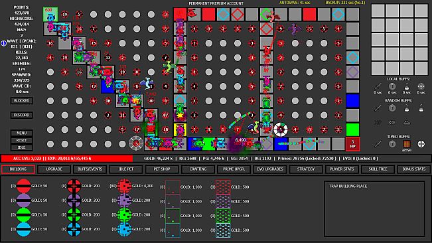This screenshot has height=243, width=432.
Task: Pick the green cross tower costing 200 gold
Action: tap(74, 214)
